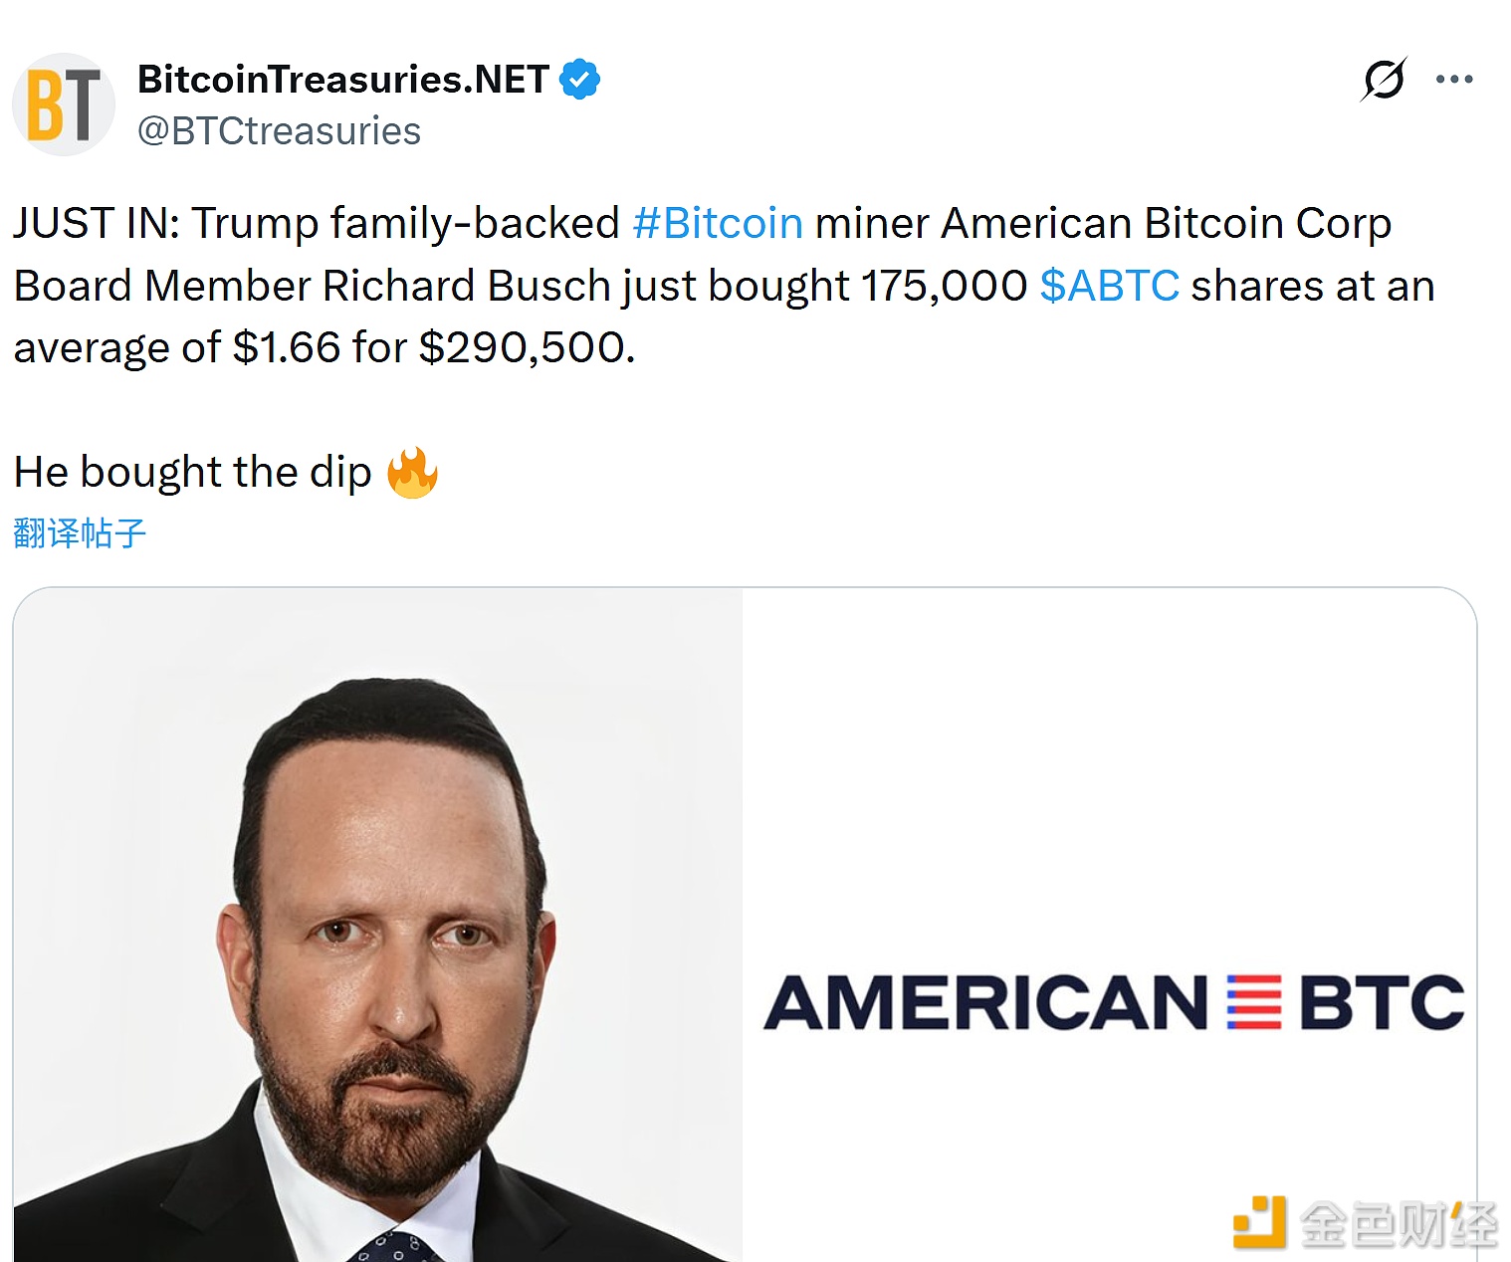Click the blue verified badge next to the name
This screenshot has width=1511, height=1262.
(581, 78)
